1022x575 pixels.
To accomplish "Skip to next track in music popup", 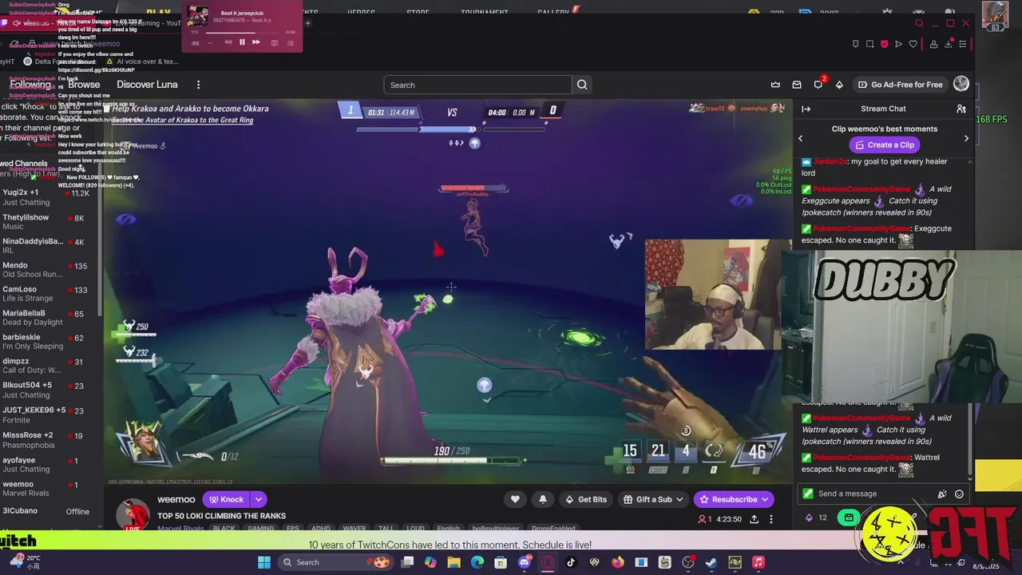I will (x=255, y=42).
